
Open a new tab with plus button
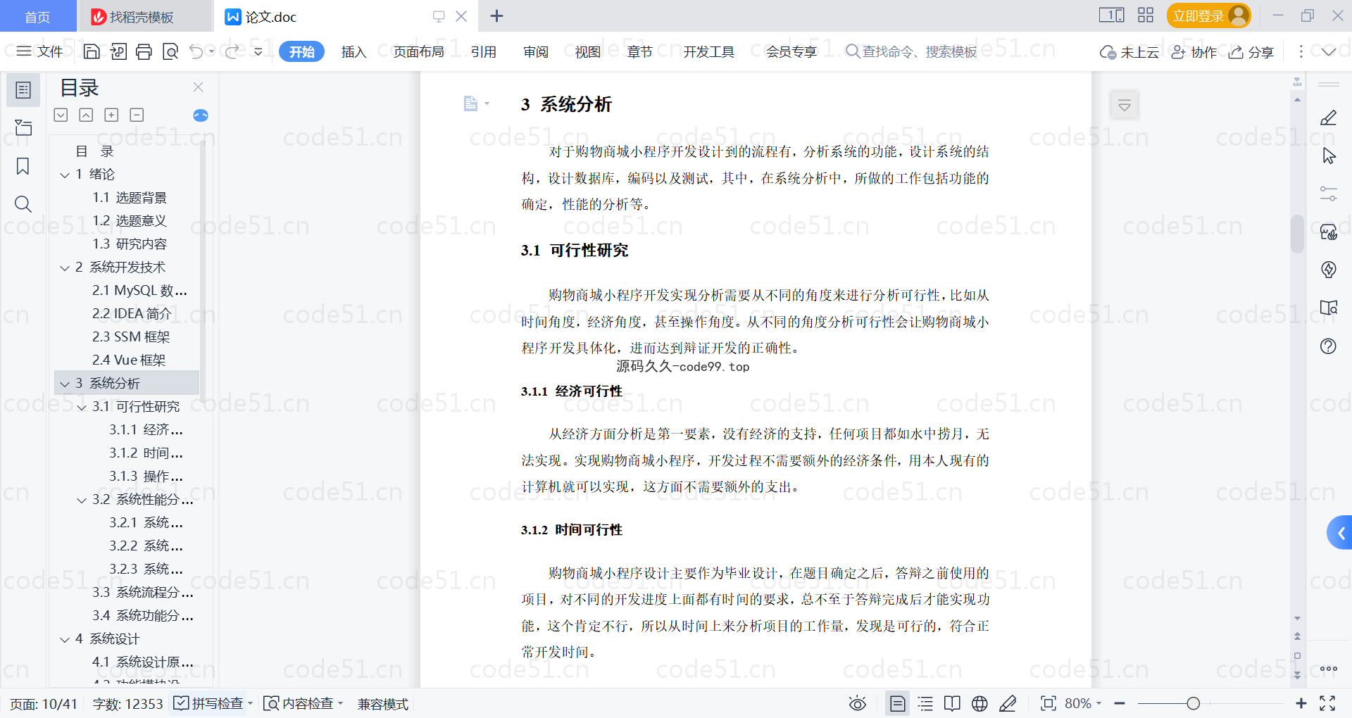pos(496,15)
